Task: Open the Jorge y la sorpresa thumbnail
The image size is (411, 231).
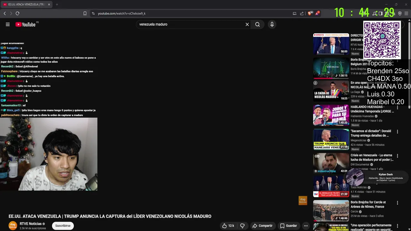Action: (331, 115)
